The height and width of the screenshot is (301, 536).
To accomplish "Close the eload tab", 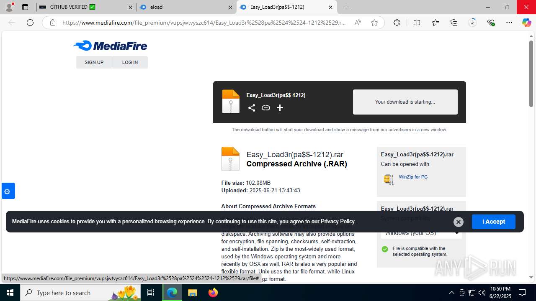I will click(x=230, y=7).
